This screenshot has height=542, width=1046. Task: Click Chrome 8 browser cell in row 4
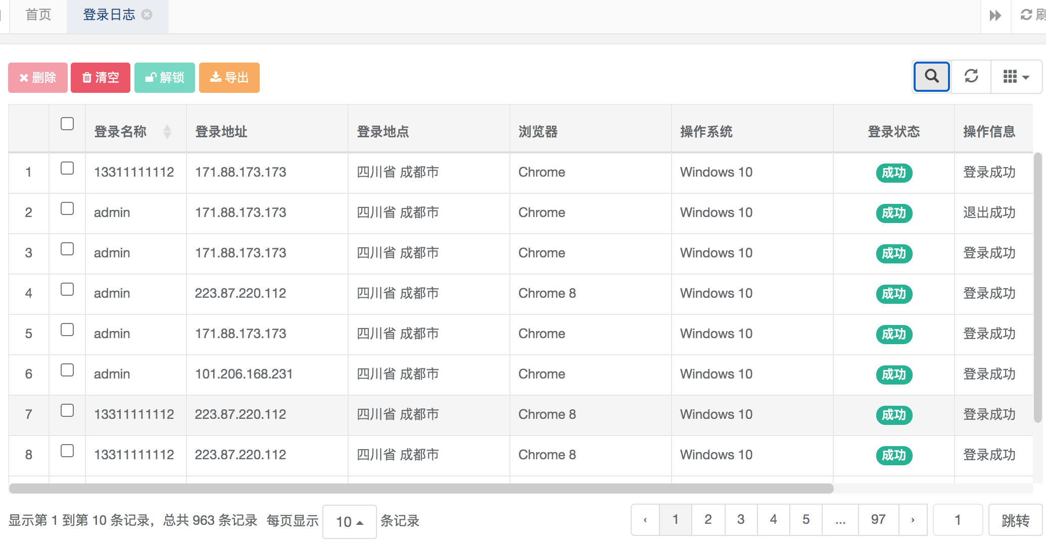547,293
